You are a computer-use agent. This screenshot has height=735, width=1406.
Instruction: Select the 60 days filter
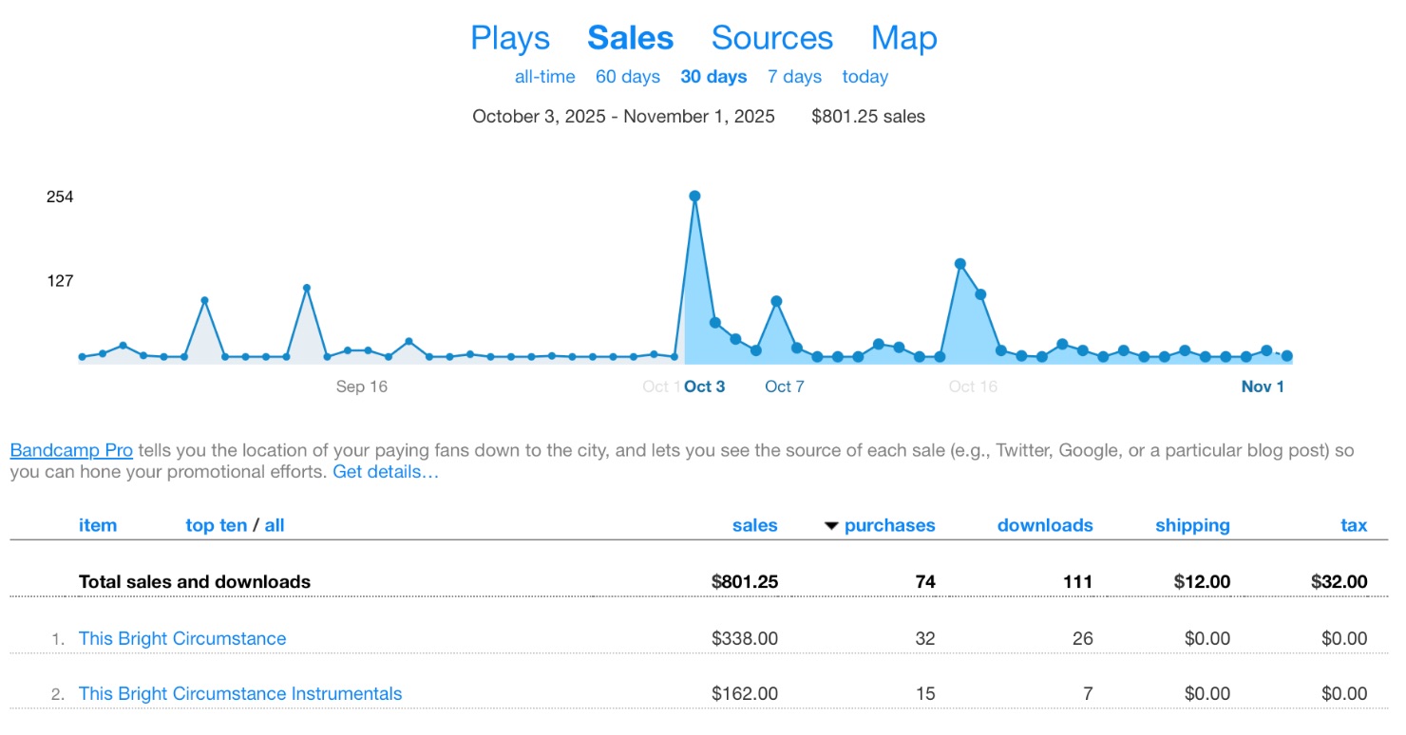(627, 77)
